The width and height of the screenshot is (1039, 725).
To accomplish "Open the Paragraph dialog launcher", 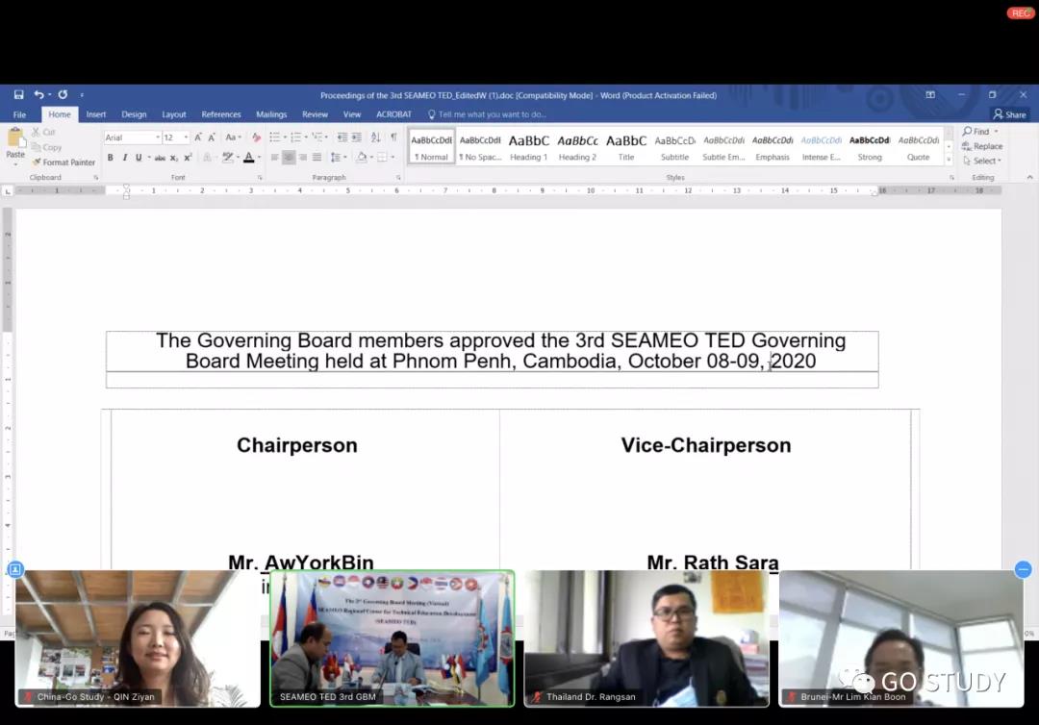I will [398, 178].
